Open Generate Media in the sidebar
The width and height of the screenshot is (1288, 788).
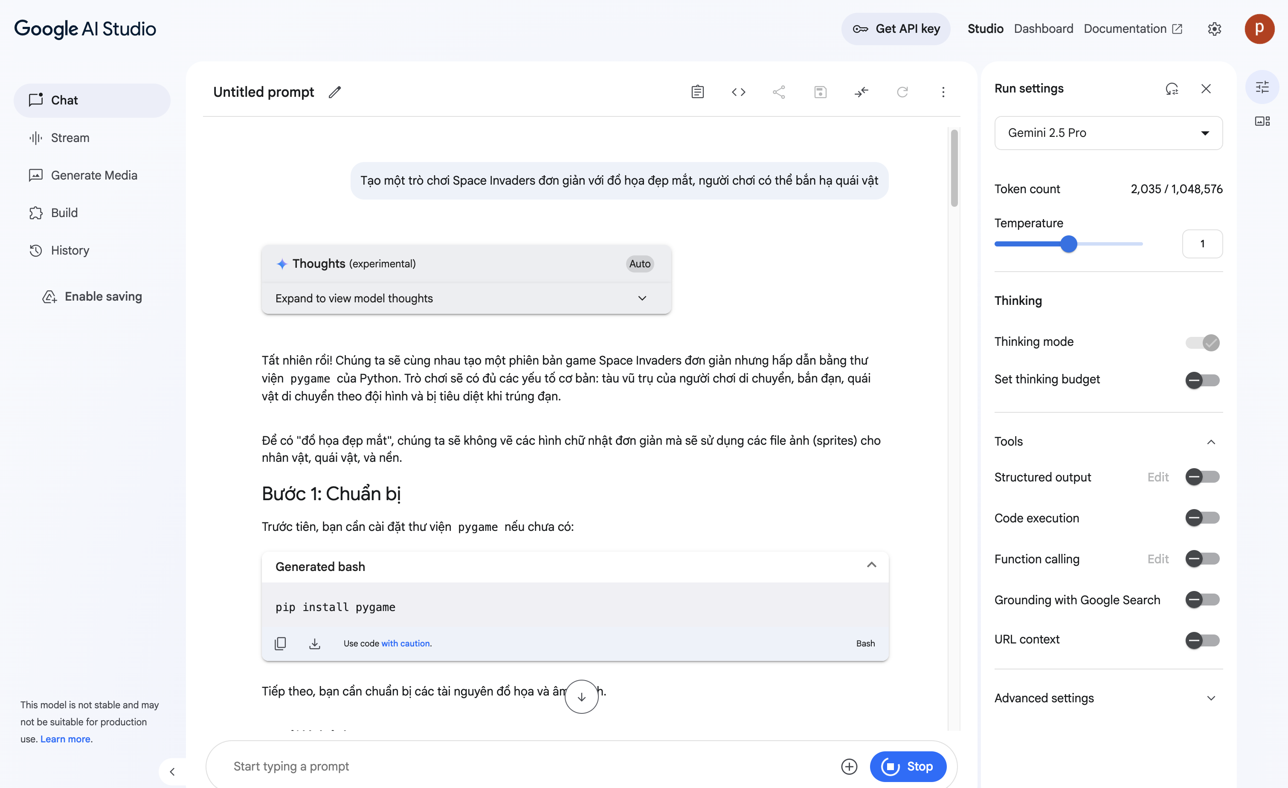[x=92, y=176]
